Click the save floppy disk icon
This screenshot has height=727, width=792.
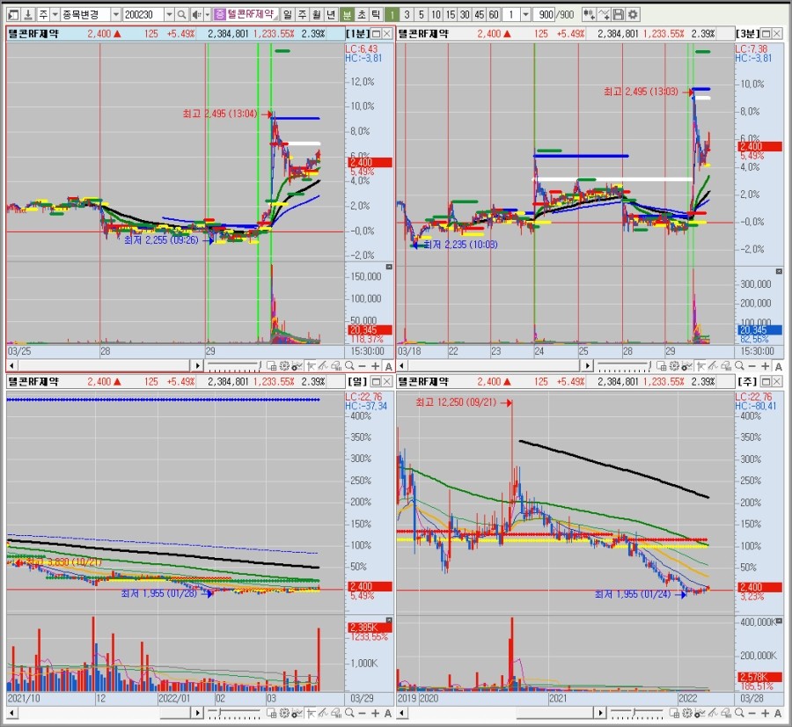[619, 15]
